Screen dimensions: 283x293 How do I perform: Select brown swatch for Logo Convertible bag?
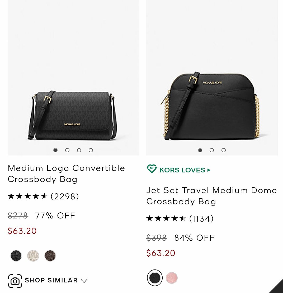[50, 256]
